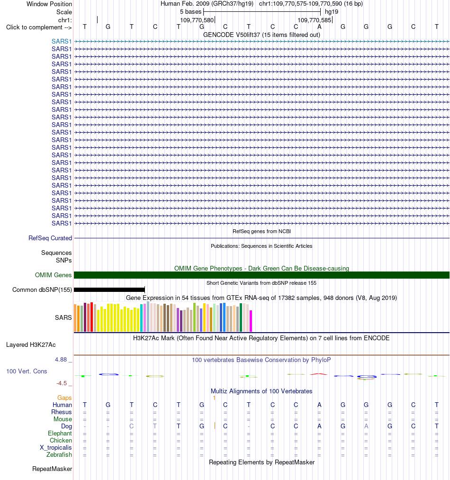Select the Zebrafish alignment row label
450x480 pixels.
(59, 454)
